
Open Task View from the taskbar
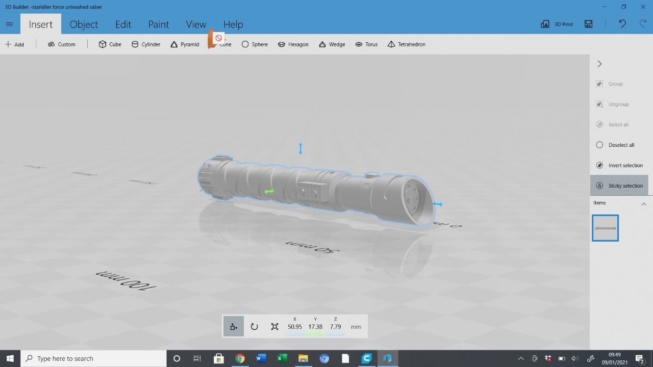click(197, 358)
